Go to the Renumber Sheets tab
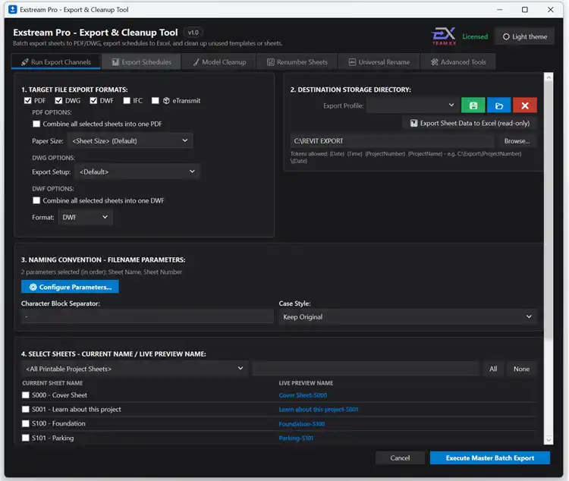 [297, 62]
